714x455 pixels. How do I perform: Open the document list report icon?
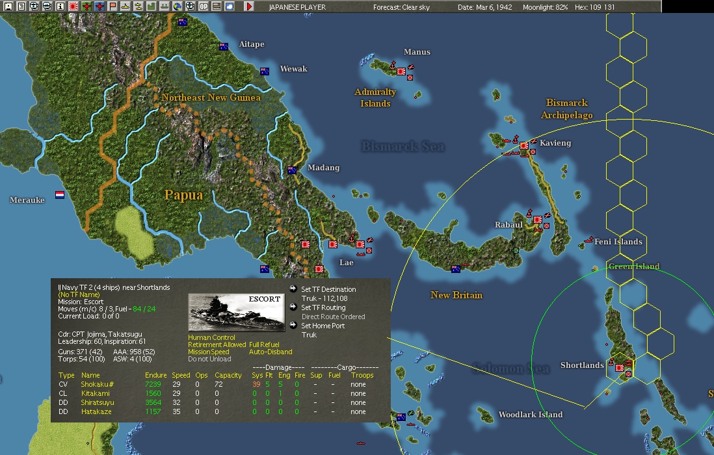tap(21, 6)
